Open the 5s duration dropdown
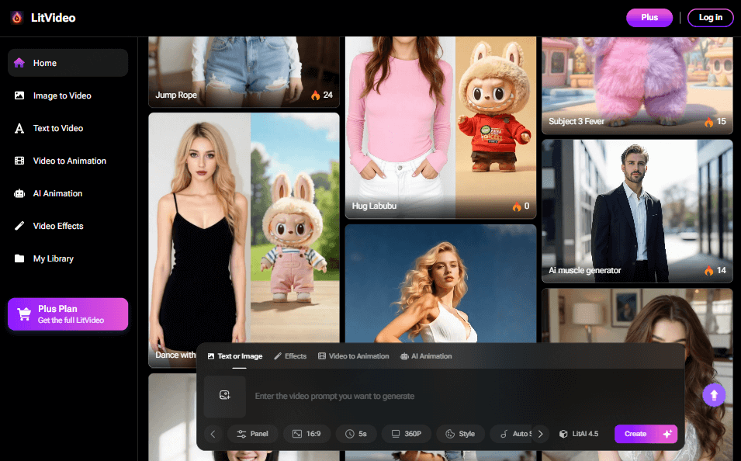The image size is (741, 461). (x=356, y=434)
